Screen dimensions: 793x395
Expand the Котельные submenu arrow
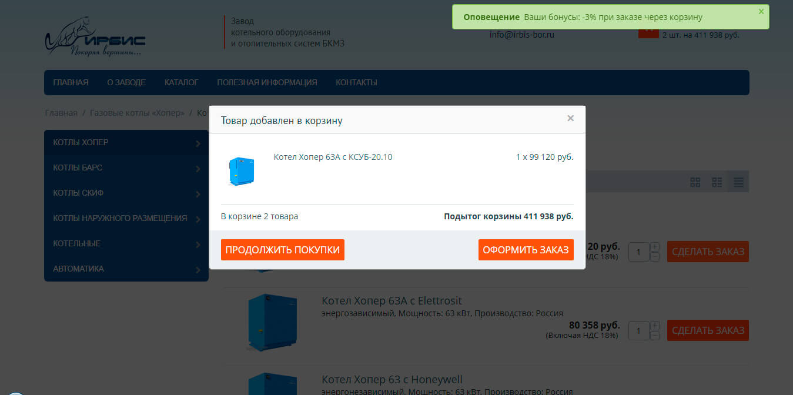(198, 245)
